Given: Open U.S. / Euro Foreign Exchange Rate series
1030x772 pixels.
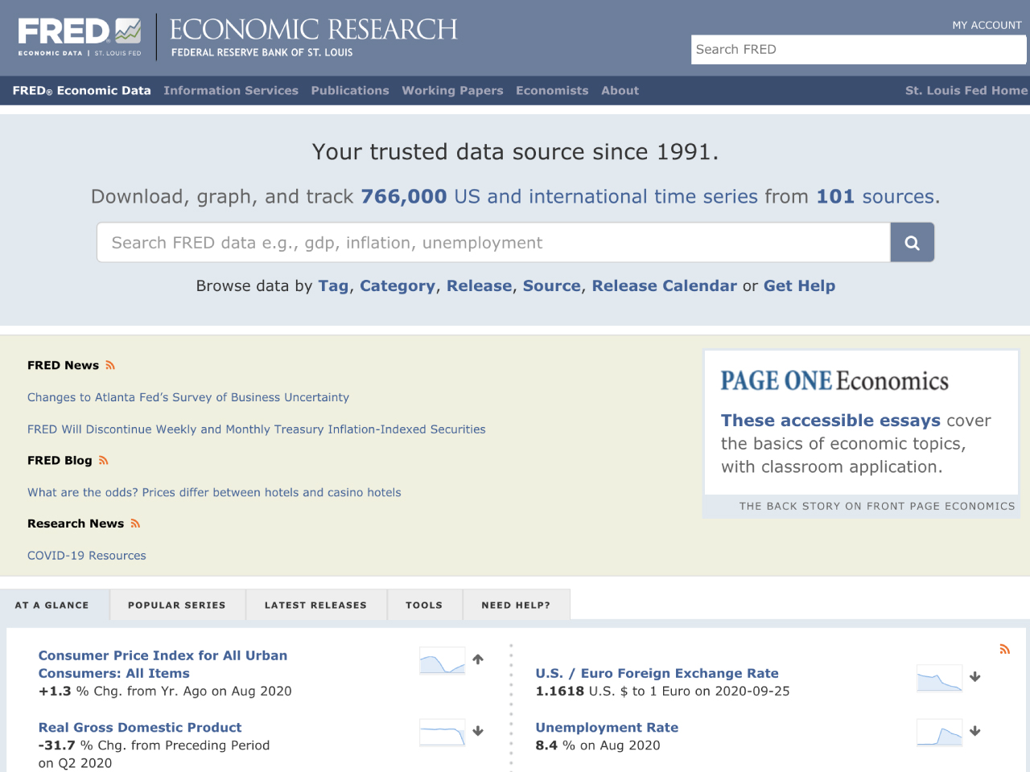Looking at the screenshot, I should tap(657, 674).
